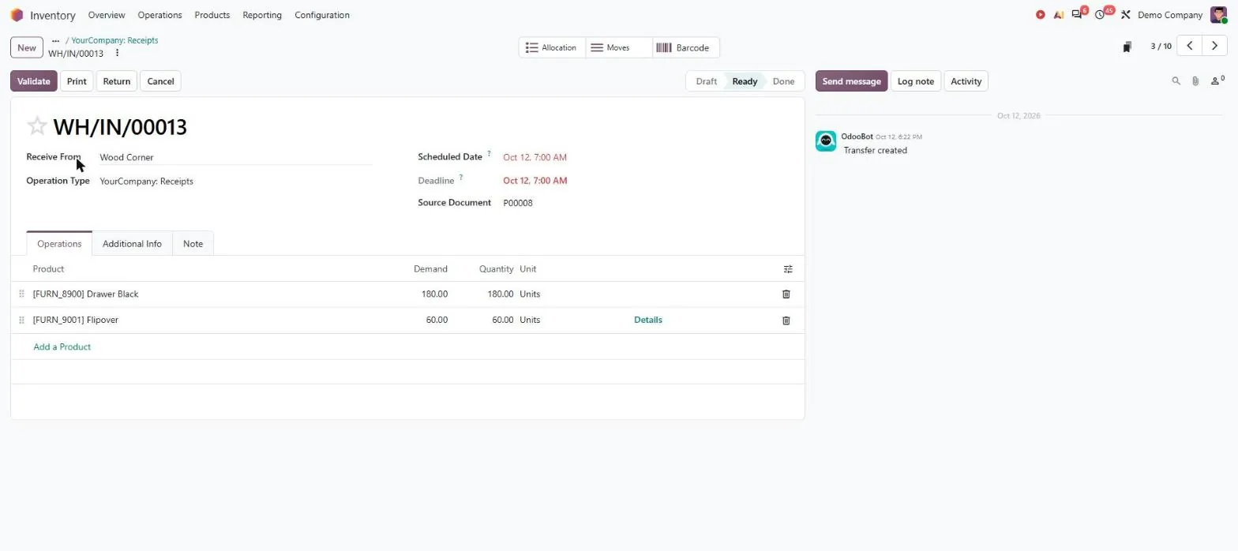This screenshot has height=551, width=1238.
Task: Go to the next record arrow
Action: click(1215, 46)
